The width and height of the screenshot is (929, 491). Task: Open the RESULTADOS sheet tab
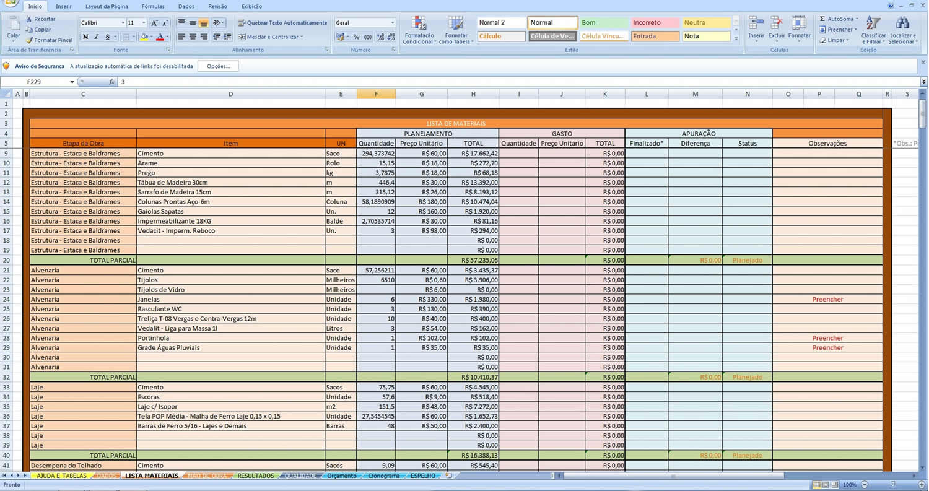click(x=255, y=476)
